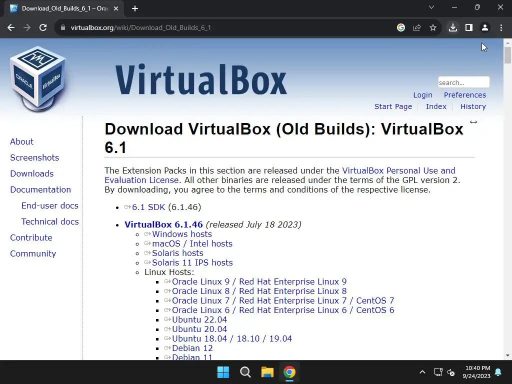Click the page scrollbar thumb
Image resolution: width=512 pixels, height=384 pixels.
507,55
